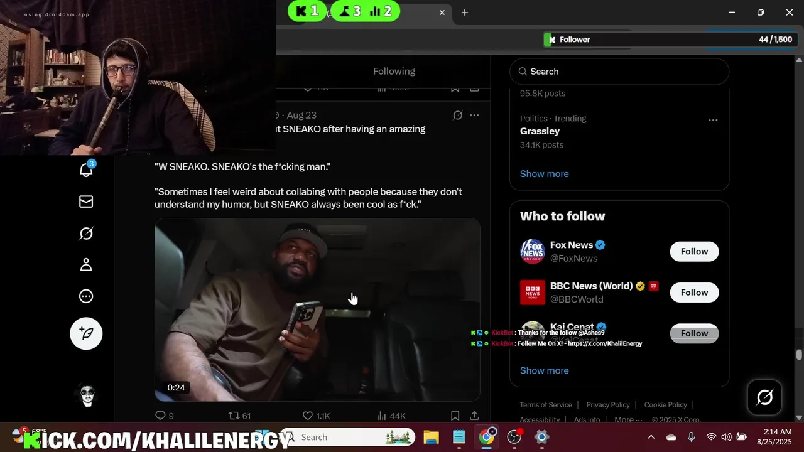Open Settings gear in taskbar
Viewport: 804px width, 452px height.
[x=541, y=437]
